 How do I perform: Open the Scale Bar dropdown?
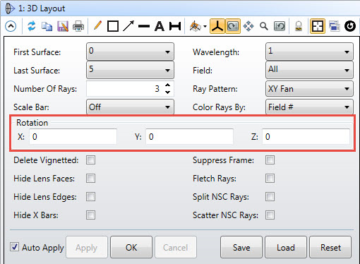click(x=130, y=107)
